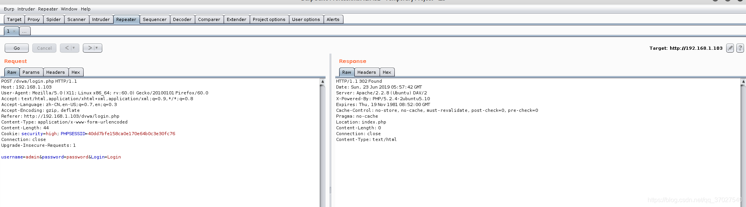Click the username=admin POST body line
Image resolution: width=746 pixels, height=207 pixels.
pos(61,157)
